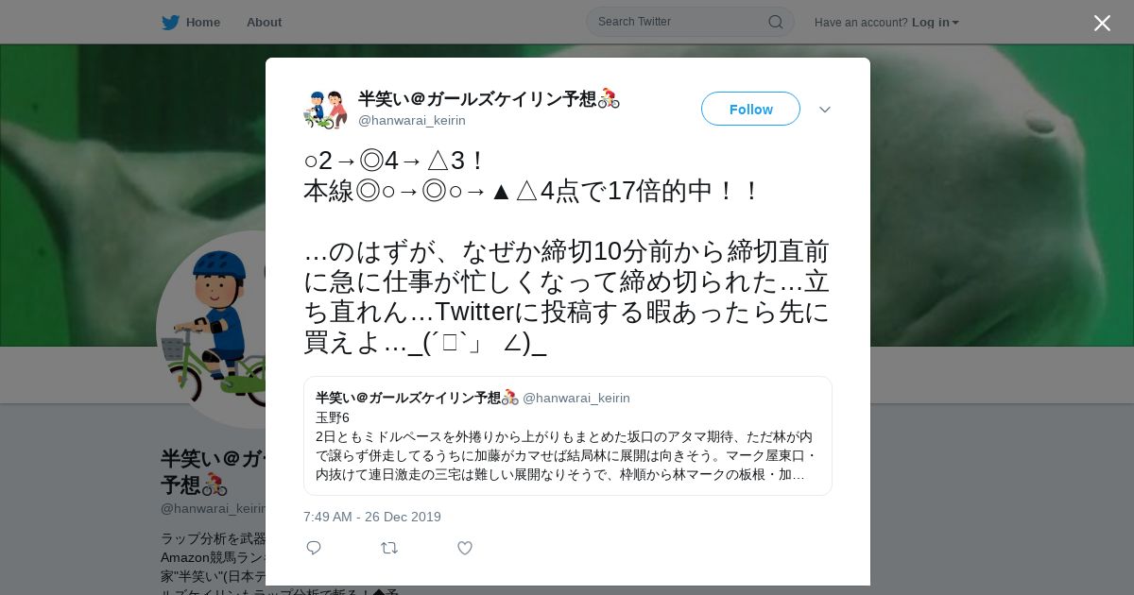
Task: Click the 7:49 AM - 26 Dec 2019 timestamp
Action: (372, 517)
